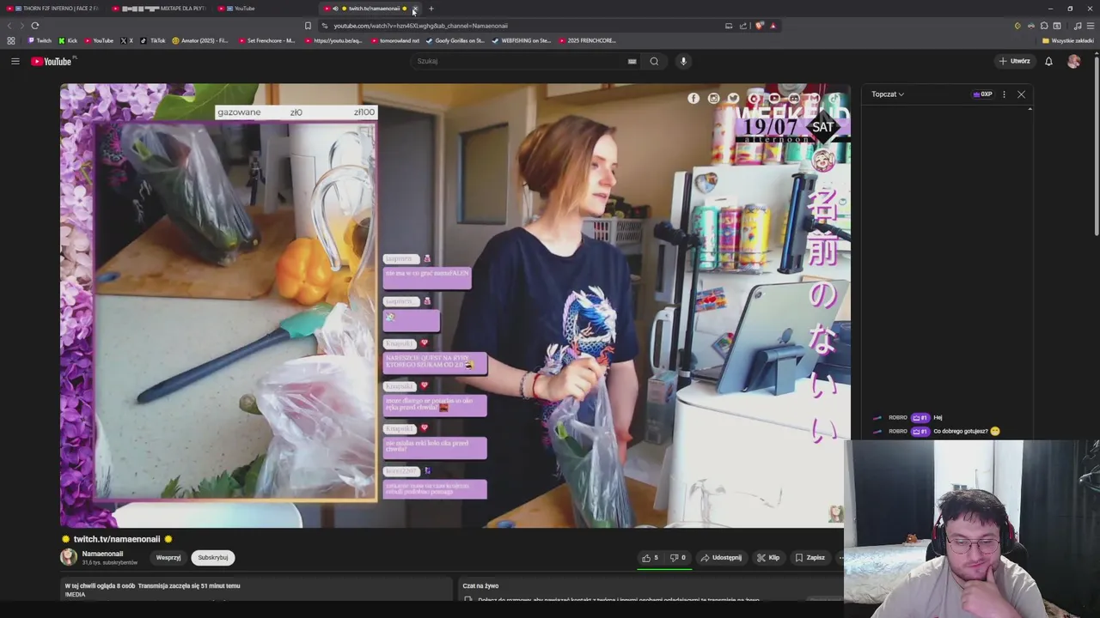Open the browser share page icon
Viewport: 1100px width, 618px height.
tap(743, 26)
